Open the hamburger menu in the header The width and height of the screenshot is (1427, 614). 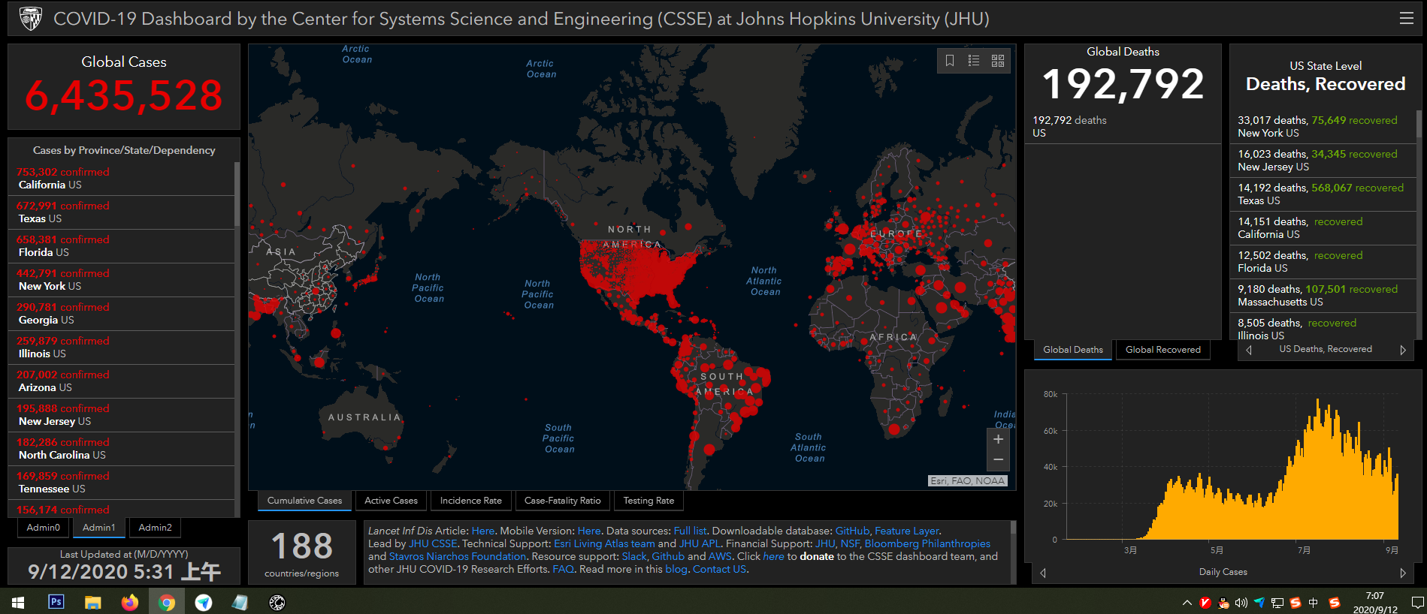click(1406, 19)
